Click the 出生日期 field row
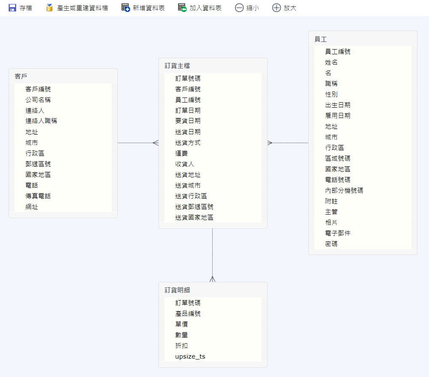Screen dimensions: 429x377 point(363,105)
